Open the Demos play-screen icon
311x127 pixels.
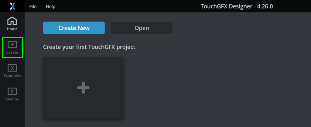pos(12,91)
